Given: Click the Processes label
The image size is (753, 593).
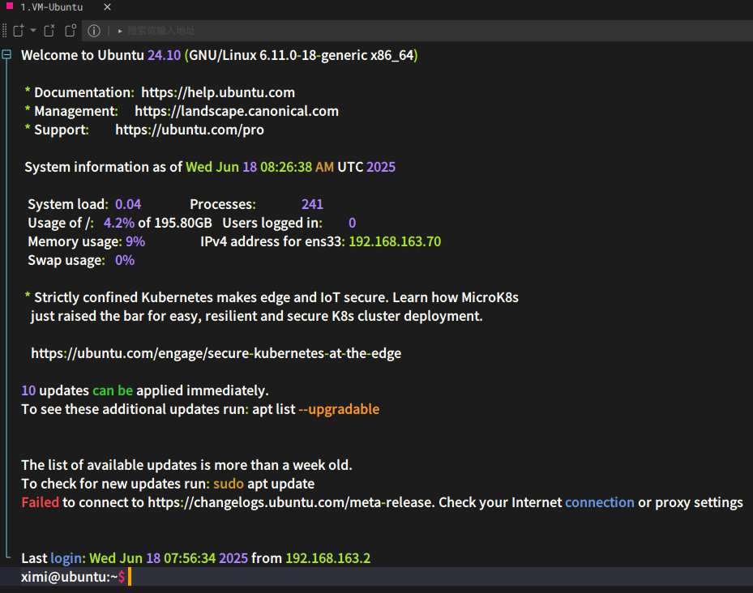Looking at the screenshot, I should click(x=223, y=204).
